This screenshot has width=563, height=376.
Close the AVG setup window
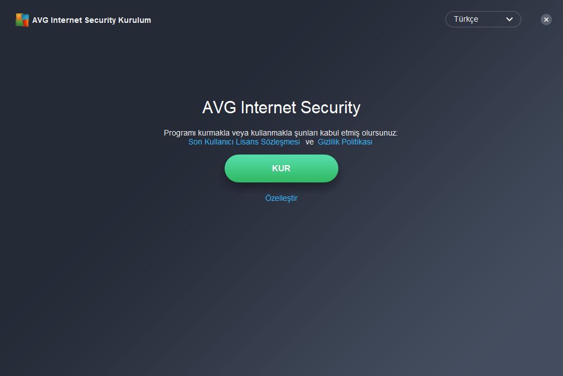click(x=546, y=20)
